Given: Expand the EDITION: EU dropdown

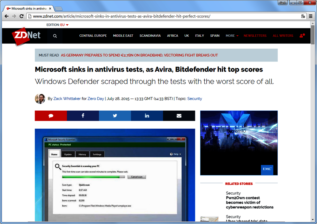Looking at the screenshot, I should coord(57,25).
